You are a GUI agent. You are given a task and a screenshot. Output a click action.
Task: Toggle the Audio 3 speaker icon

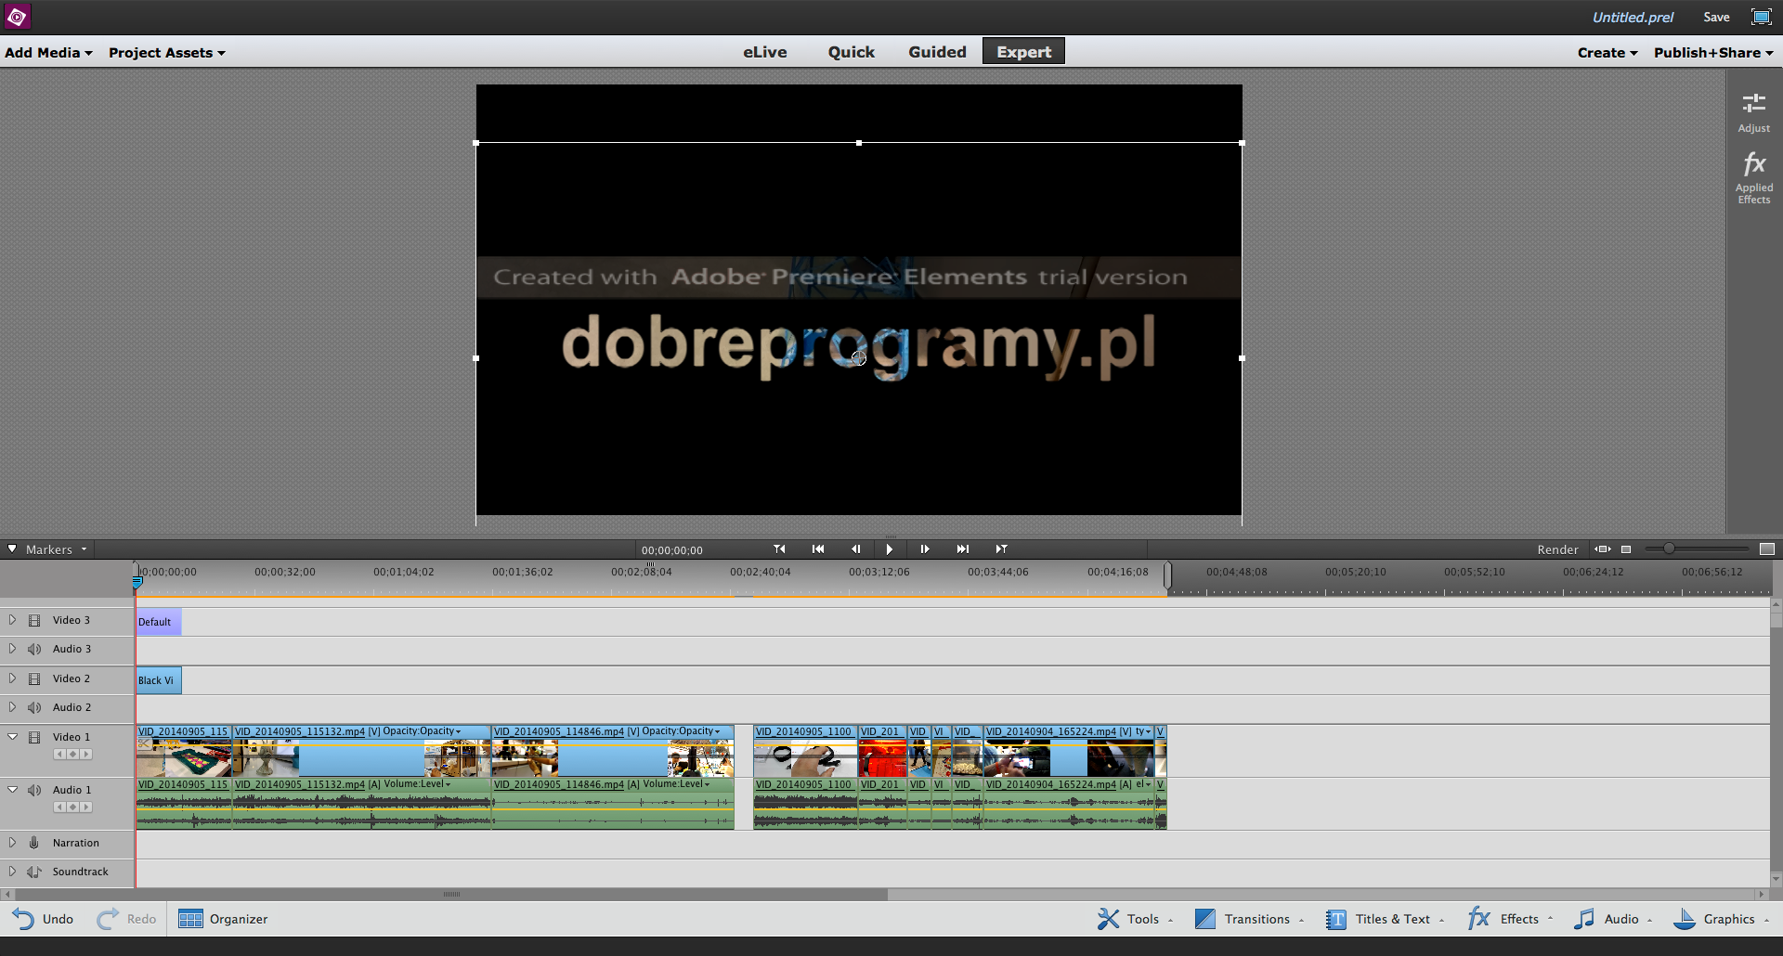click(x=34, y=649)
